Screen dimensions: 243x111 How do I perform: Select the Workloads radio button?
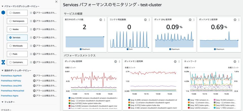[11, 46]
